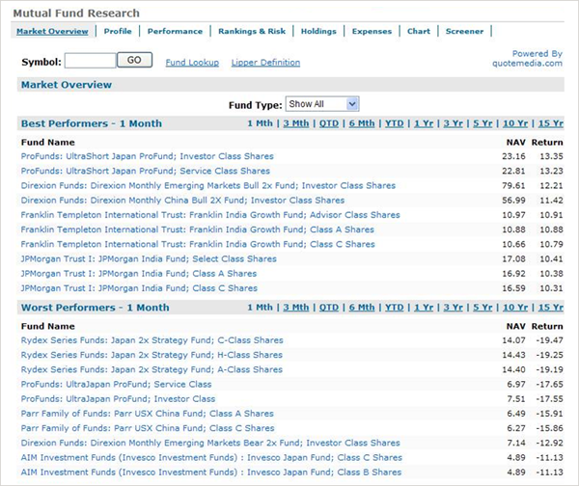This screenshot has width=579, height=486.
Task: Open the Screener tab
Action: click(464, 31)
